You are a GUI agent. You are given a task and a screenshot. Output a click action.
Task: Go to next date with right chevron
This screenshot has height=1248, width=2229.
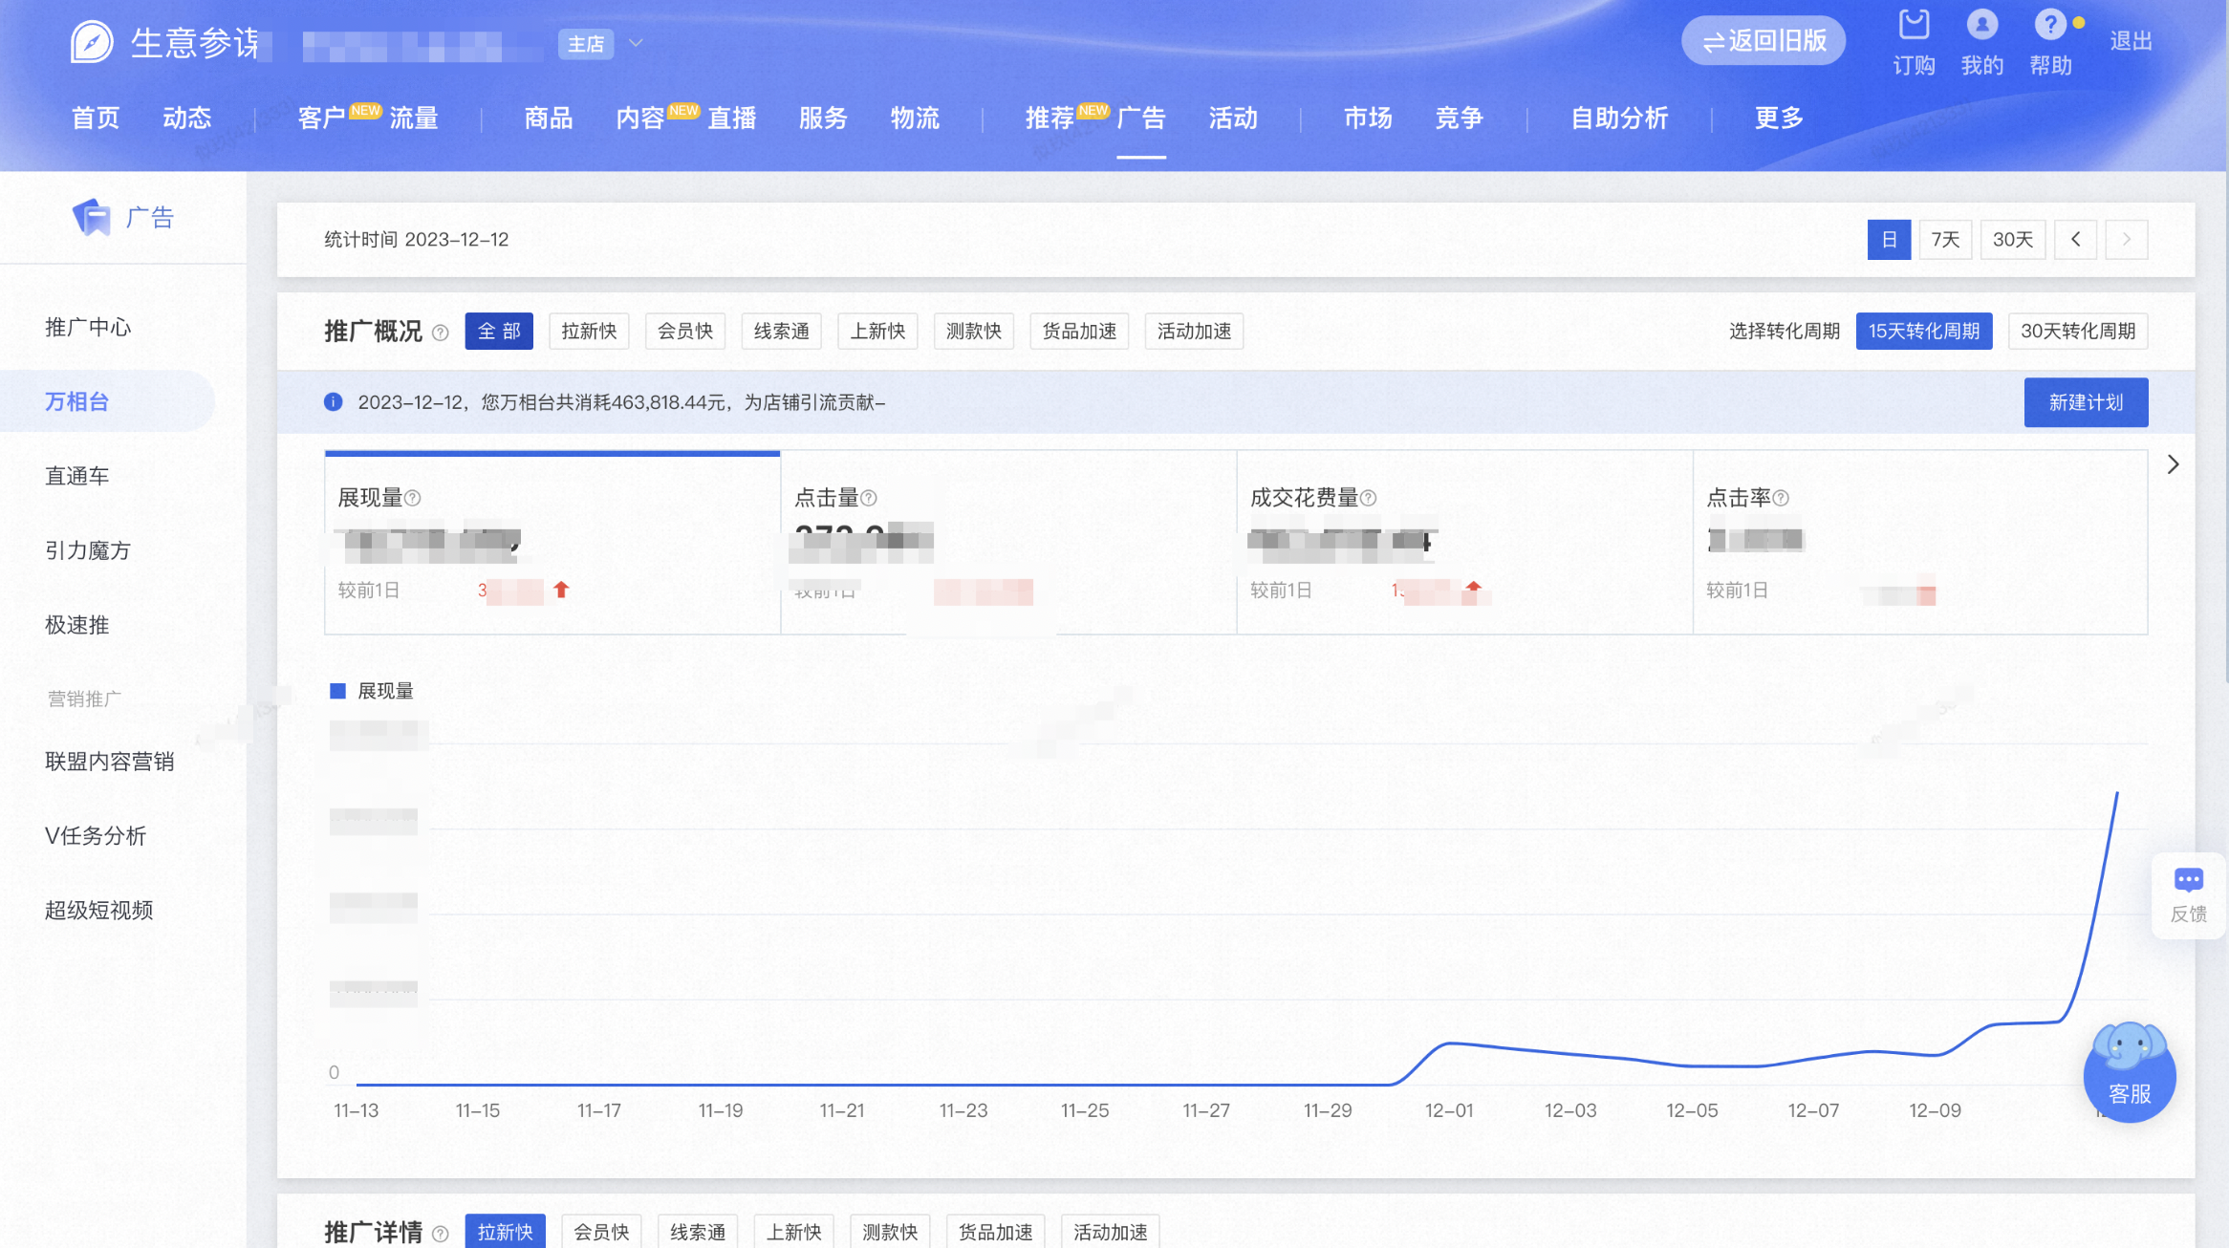(x=2127, y=239)
